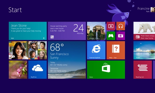Open the Video tile with play icon
Viewport: 155px width, 93px height.
(111, 26)
